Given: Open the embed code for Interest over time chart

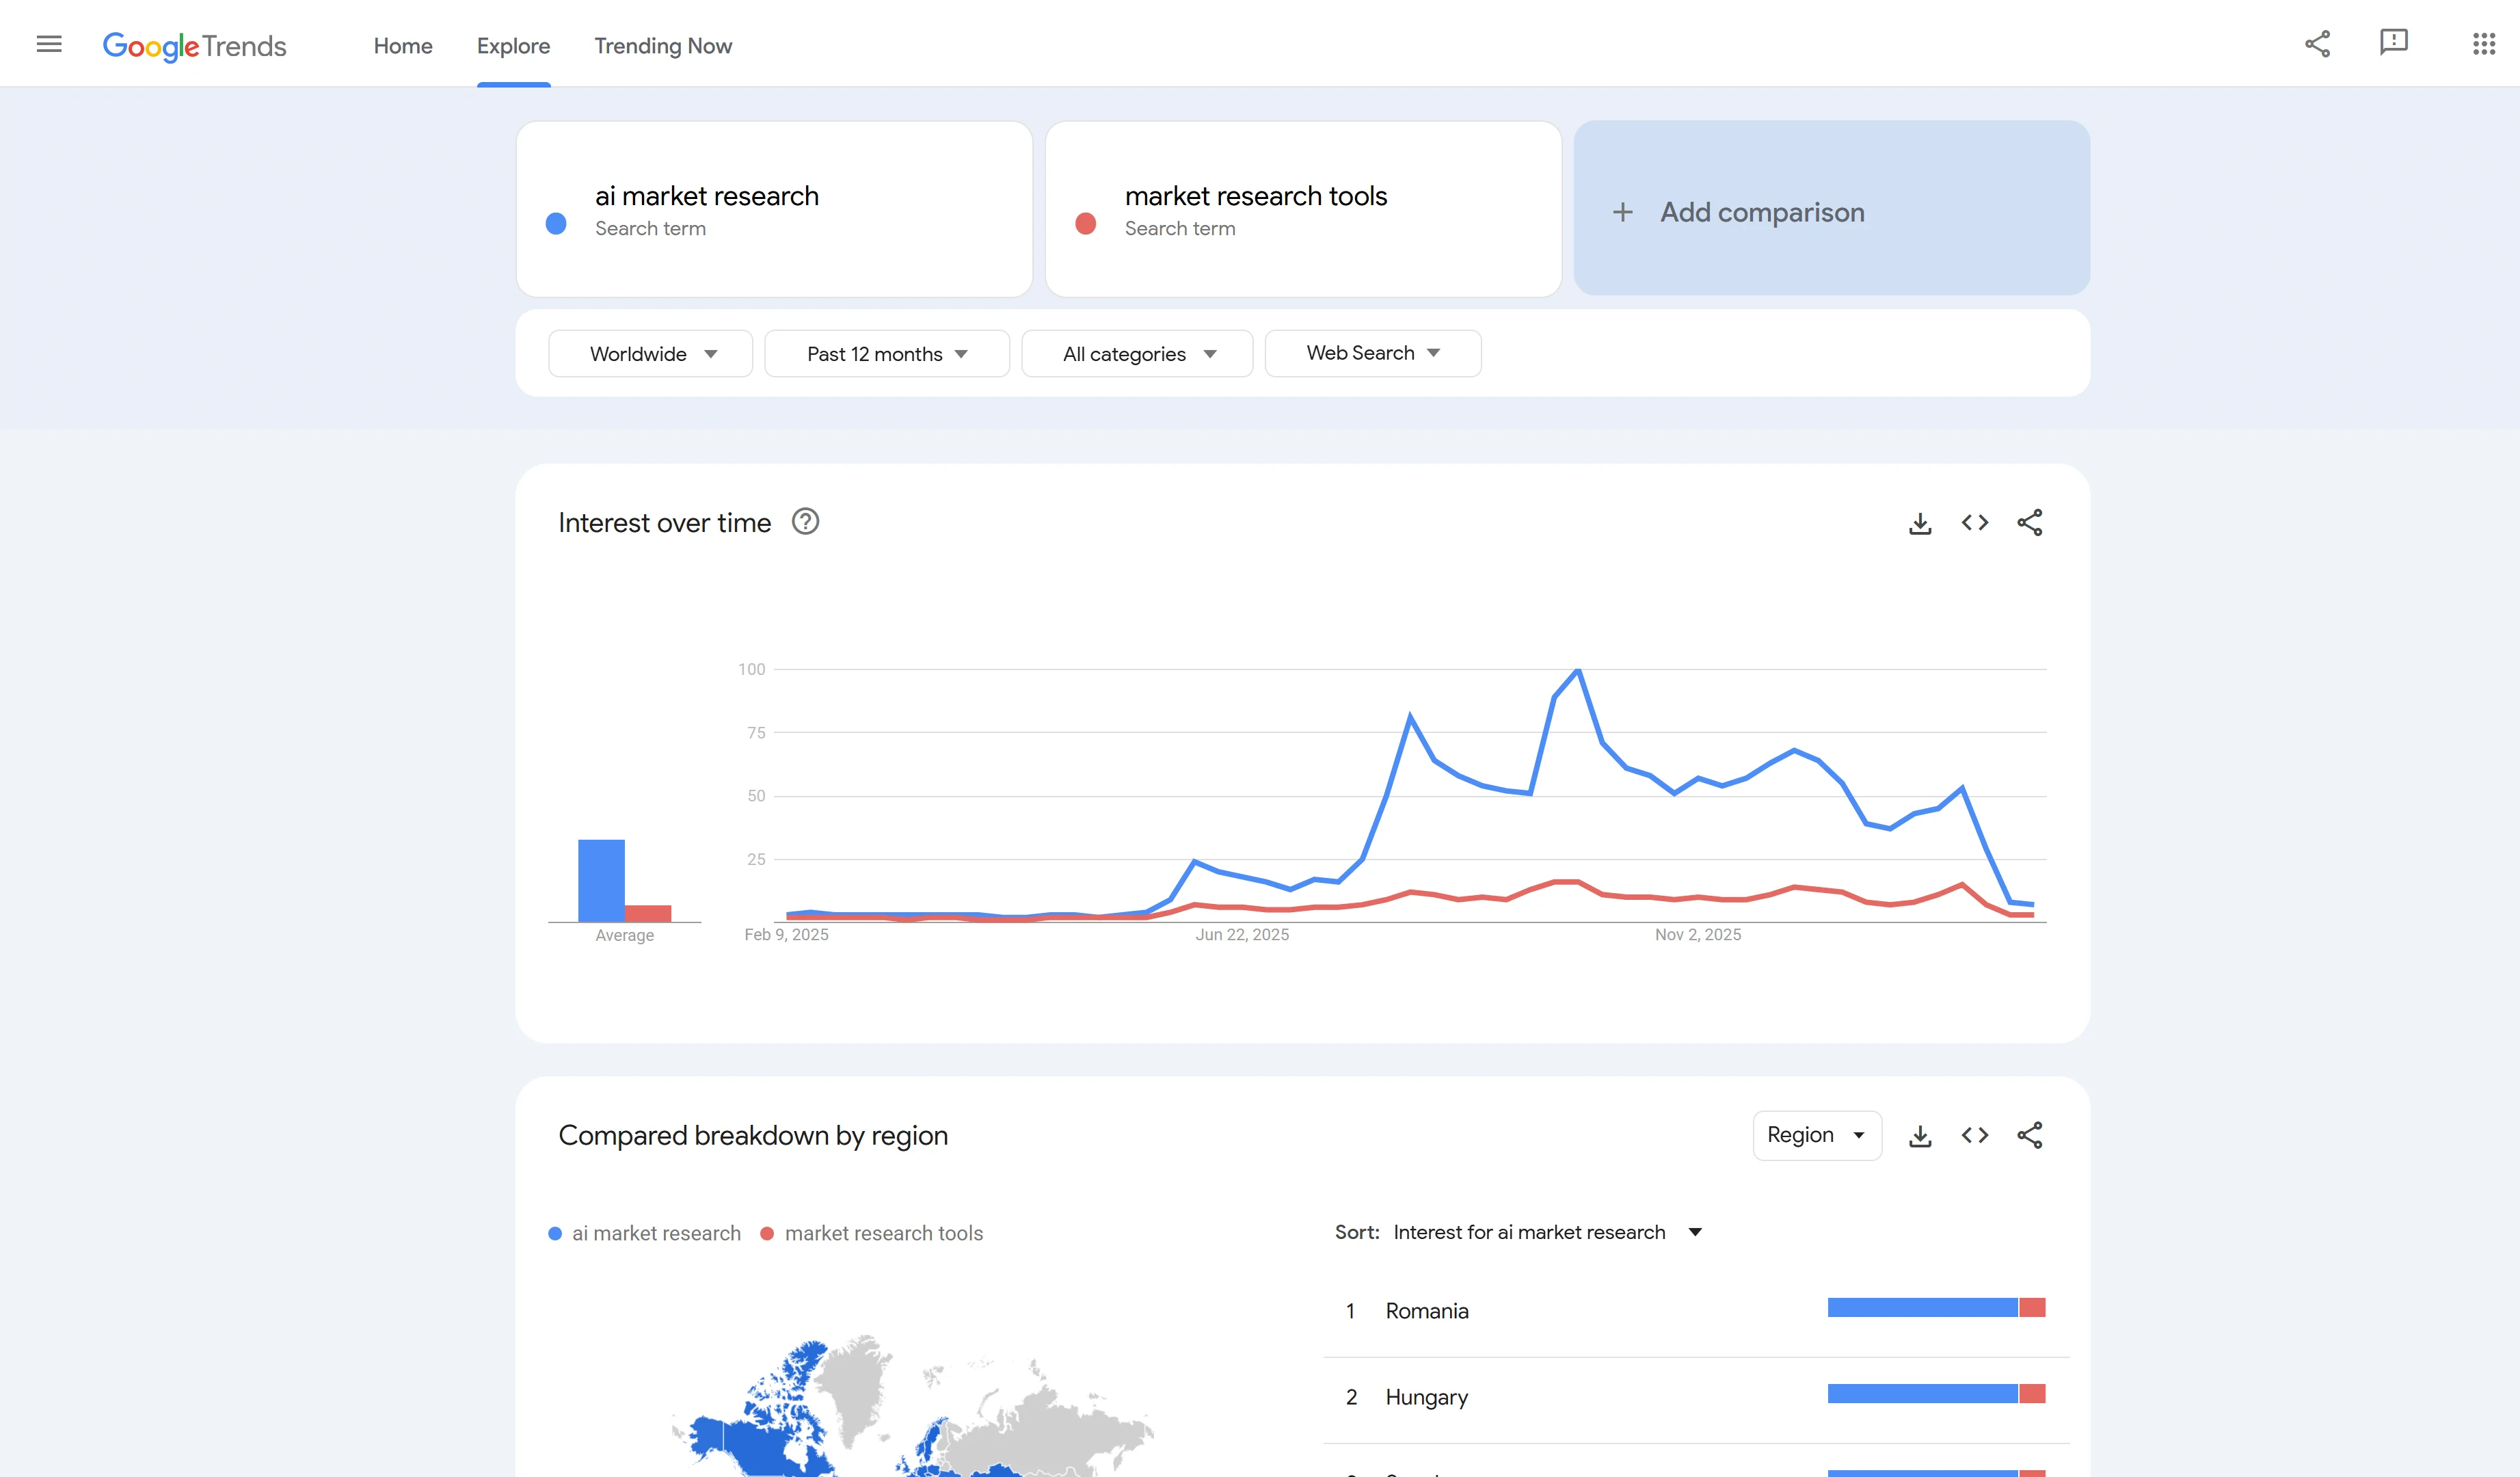Looking at the screenshot, I should 1974,522.
